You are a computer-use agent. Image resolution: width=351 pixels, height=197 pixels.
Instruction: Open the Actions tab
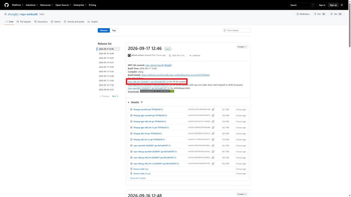coord(56,22)
